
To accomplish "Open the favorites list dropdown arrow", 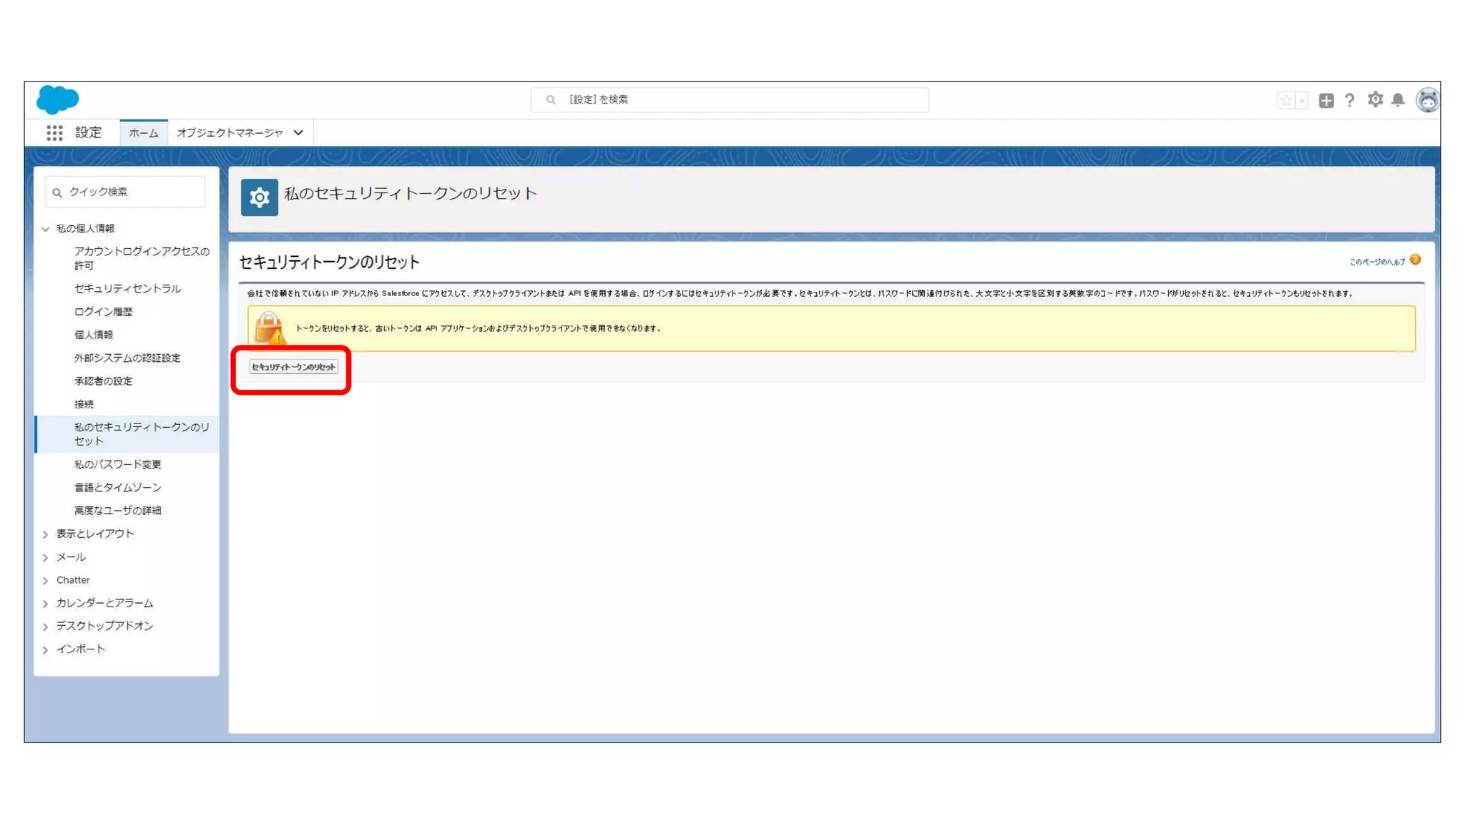I will [1302, 100].
